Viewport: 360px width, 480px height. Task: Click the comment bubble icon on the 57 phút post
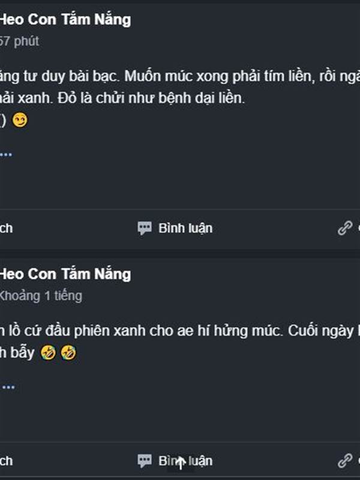coord(144,229)
